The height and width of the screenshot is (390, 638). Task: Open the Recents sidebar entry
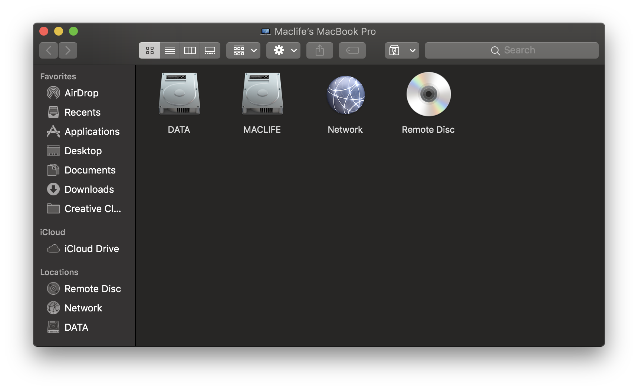coord(82,112)
